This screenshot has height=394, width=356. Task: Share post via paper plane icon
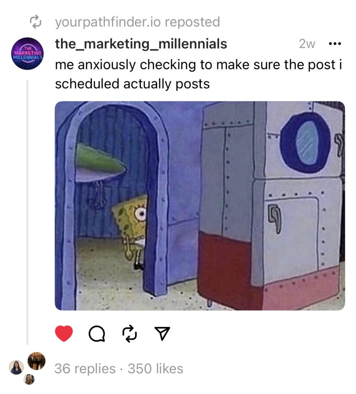click(162, 333)
